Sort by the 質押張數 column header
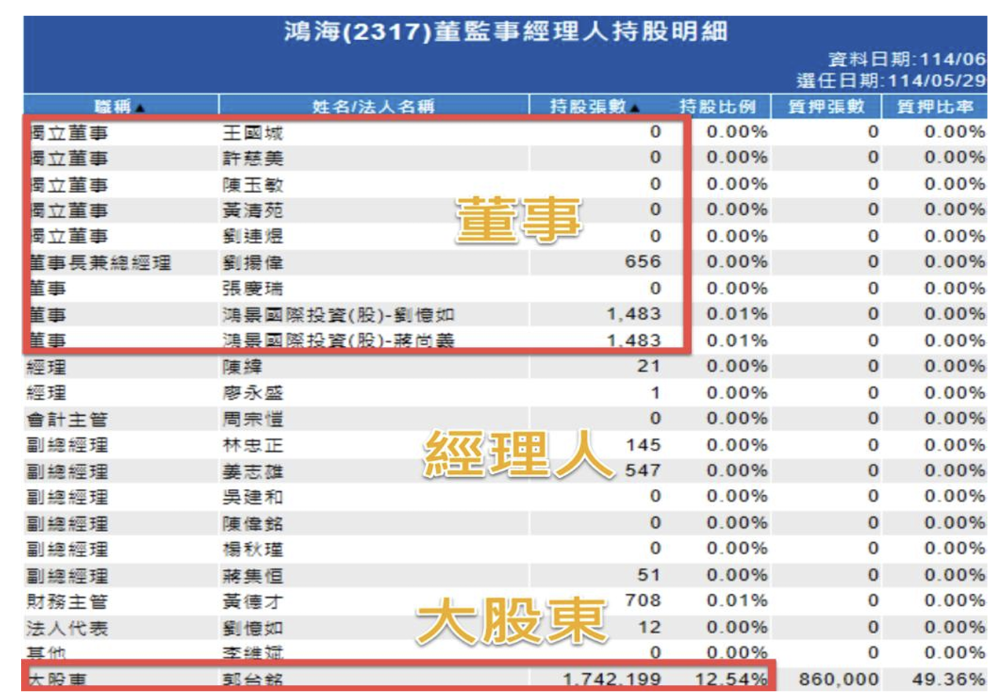1000x696 pixels. pos(826,107)
